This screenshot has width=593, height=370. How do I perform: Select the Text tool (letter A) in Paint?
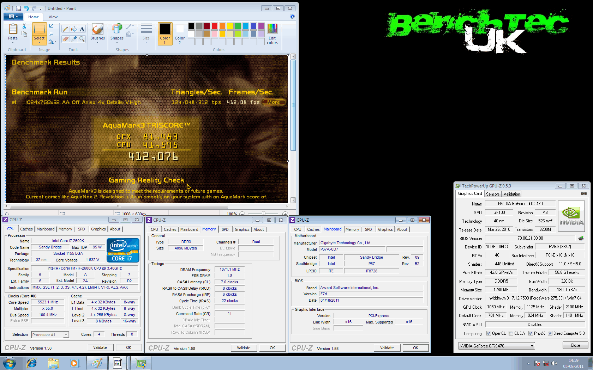coord(82,29)
